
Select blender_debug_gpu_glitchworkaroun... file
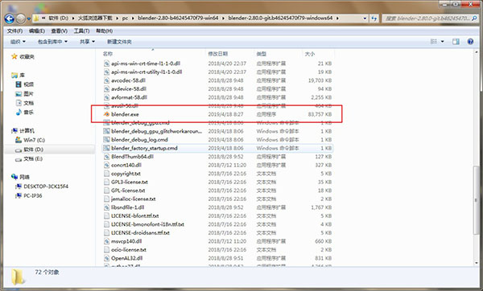[217, 131]
